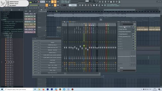Viewport: 162px width, 91px height.
Task: Click the master track green fader
Action: pos(84,46)
